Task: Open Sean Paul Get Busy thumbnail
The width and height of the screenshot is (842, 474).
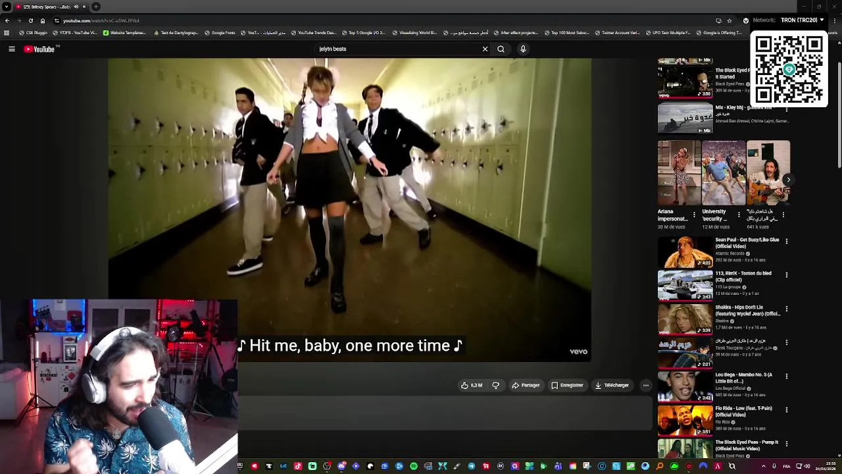Action: tap(685, 252)
